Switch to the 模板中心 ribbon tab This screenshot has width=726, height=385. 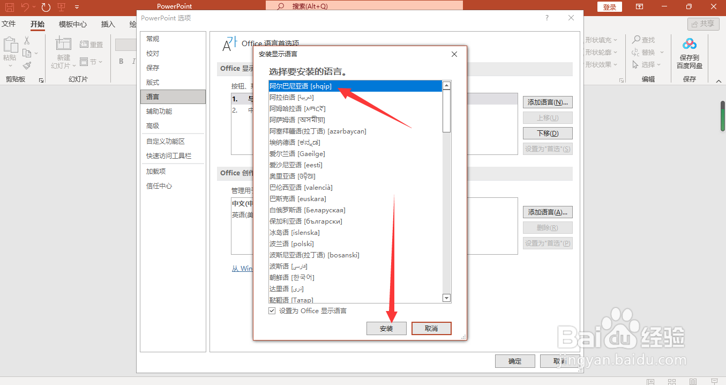[x=73, y=24]
